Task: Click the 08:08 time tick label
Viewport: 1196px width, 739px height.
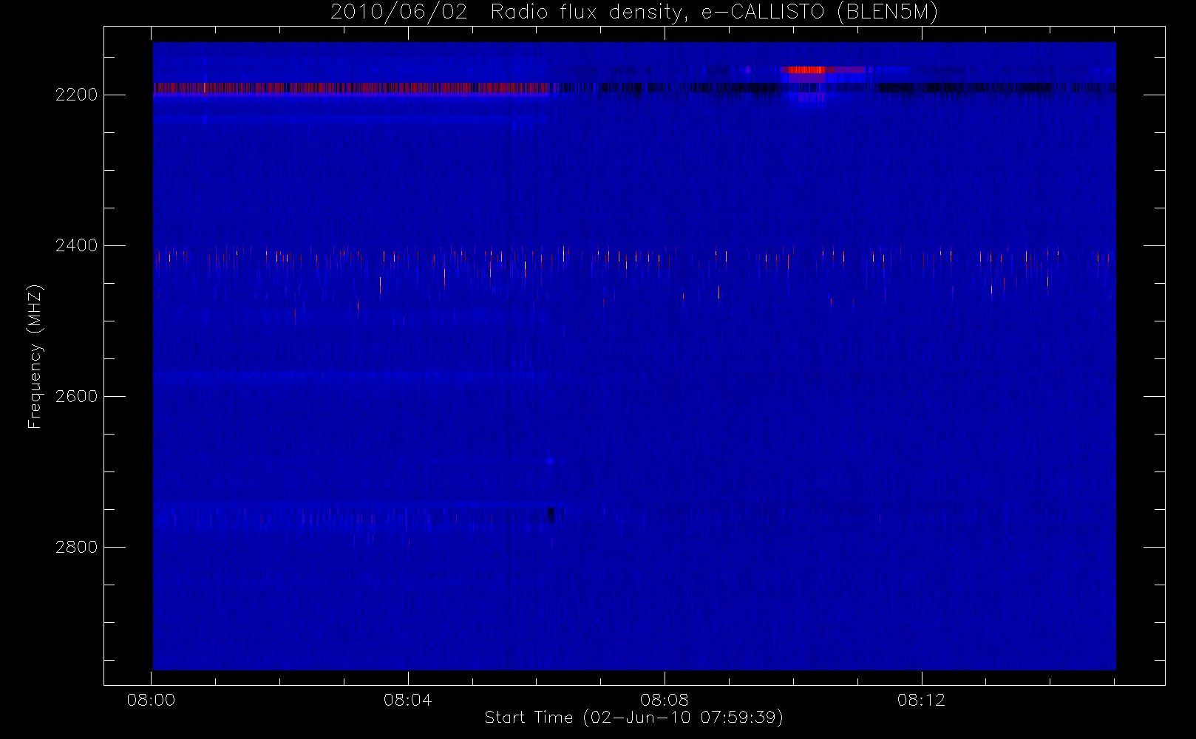Action: (x=665, y=700)
